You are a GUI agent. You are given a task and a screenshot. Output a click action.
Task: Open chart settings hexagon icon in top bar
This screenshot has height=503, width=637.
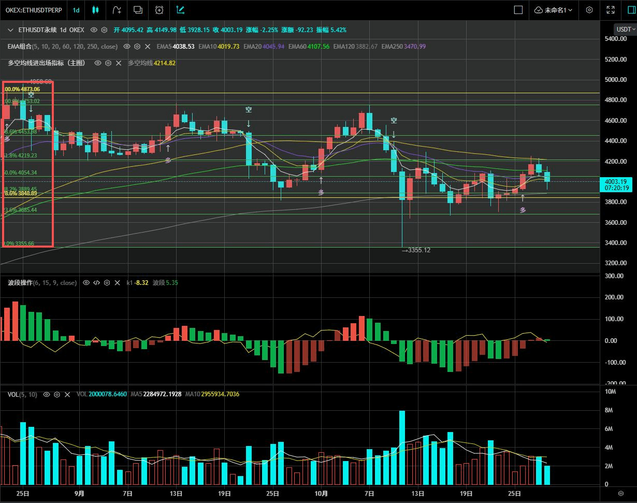click(x=589, y=10)
